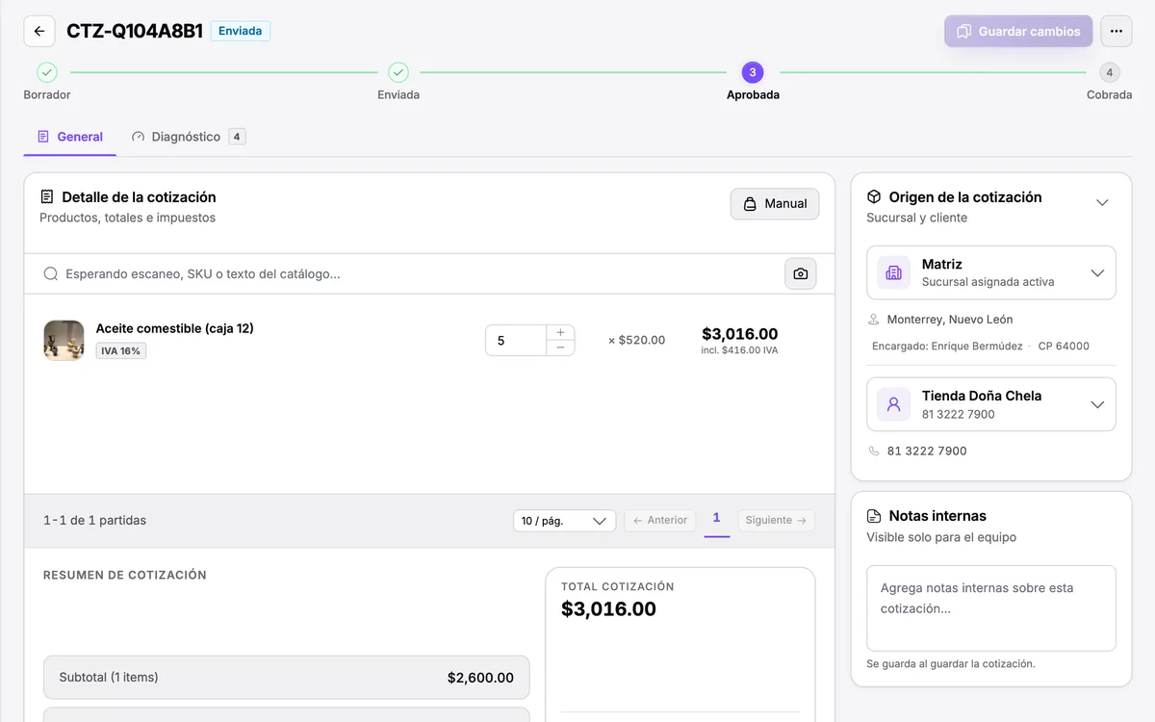Decrease quantity with the minus stepper
This screenshot has width=1155, height=722.
560,348
